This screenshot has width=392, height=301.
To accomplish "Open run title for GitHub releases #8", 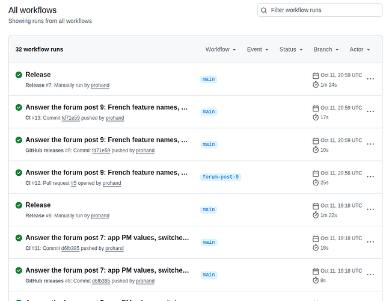I will coord(107,270).
